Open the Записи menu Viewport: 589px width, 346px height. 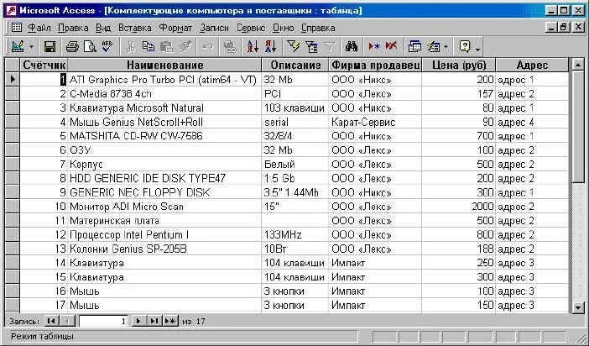point(214,28)
